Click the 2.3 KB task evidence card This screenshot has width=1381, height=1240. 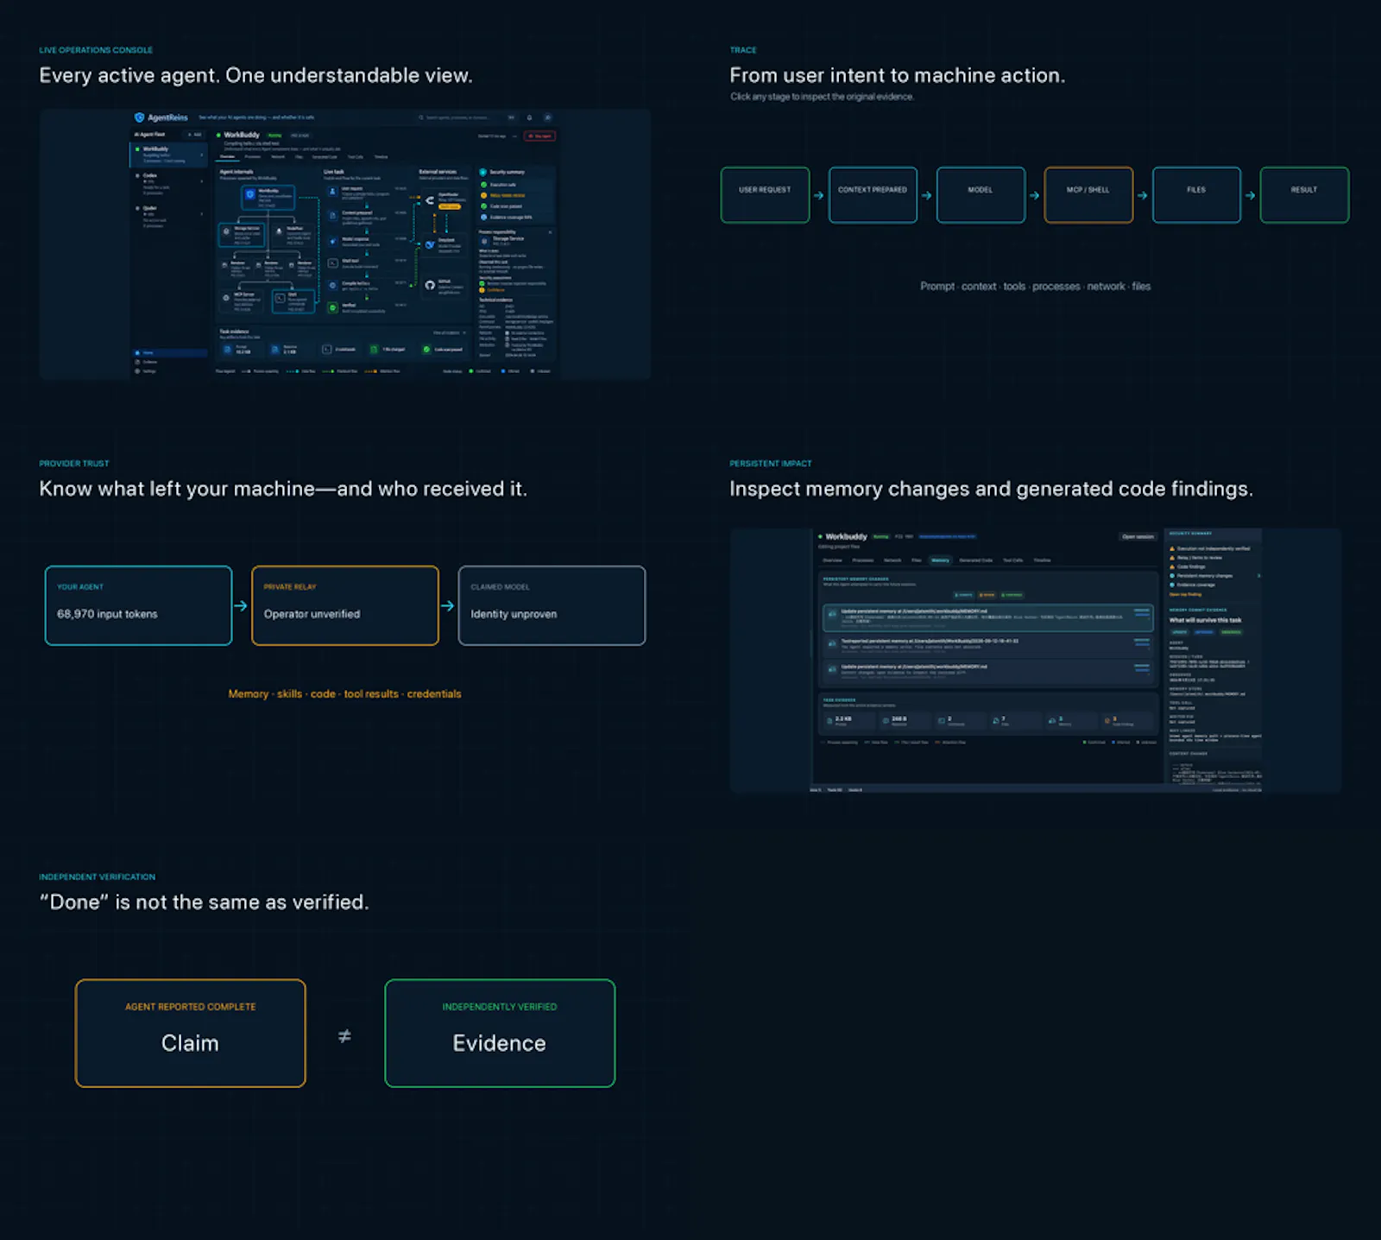(x=849, y=720)
